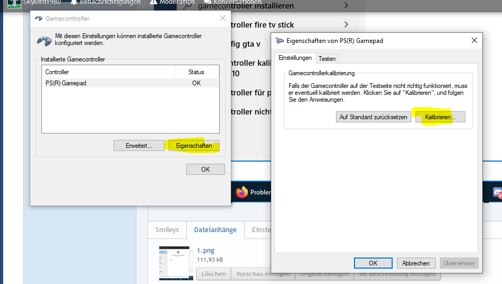The width and height of the screenshot is (502, 284).
Task: Click Vorschau einfügen for the attachment
Action: (x=263, y=274)
